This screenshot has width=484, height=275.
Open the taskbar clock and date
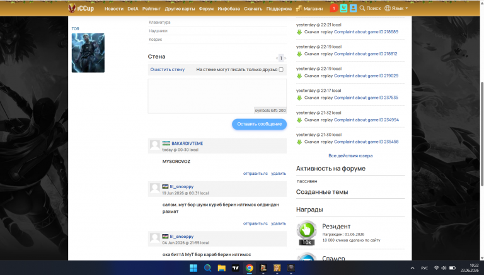(x=470, y=268)
